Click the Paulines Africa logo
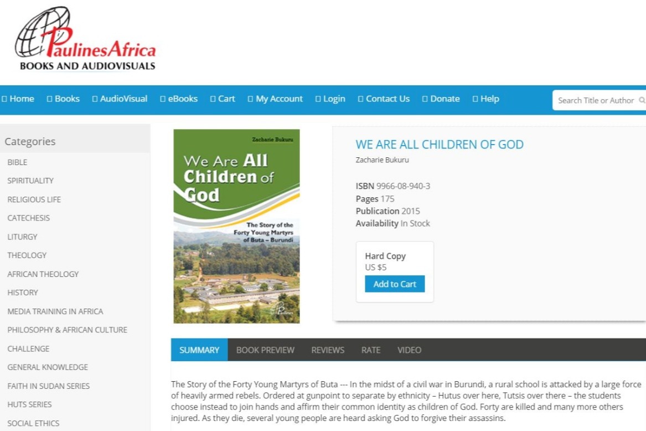The image size is (646, 431). 85,40
